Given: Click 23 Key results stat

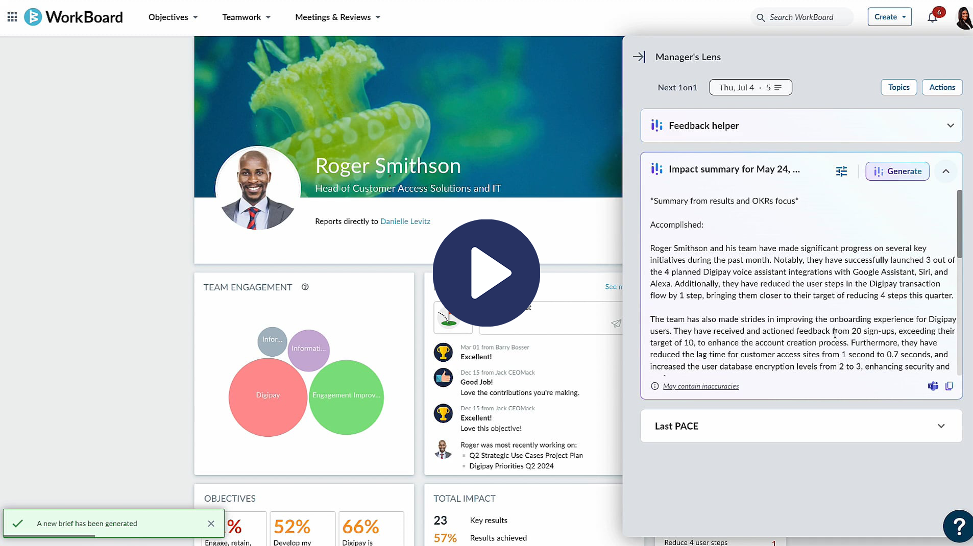Looking at the screenshot, I should point(470,520).
